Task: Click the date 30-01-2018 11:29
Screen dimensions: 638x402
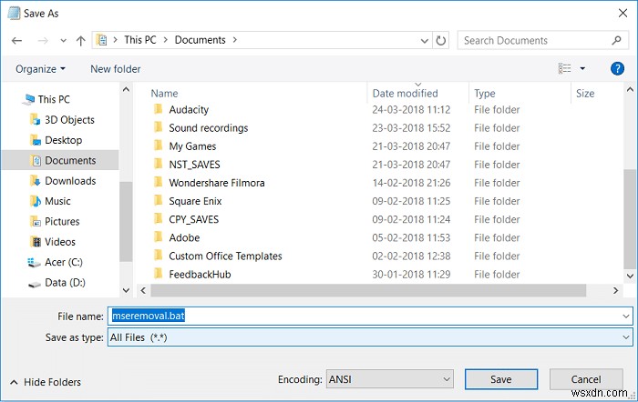Action: (411, 275)
